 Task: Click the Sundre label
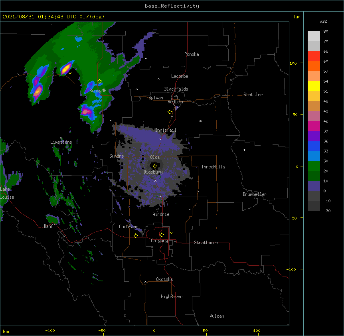coord(117,156)
